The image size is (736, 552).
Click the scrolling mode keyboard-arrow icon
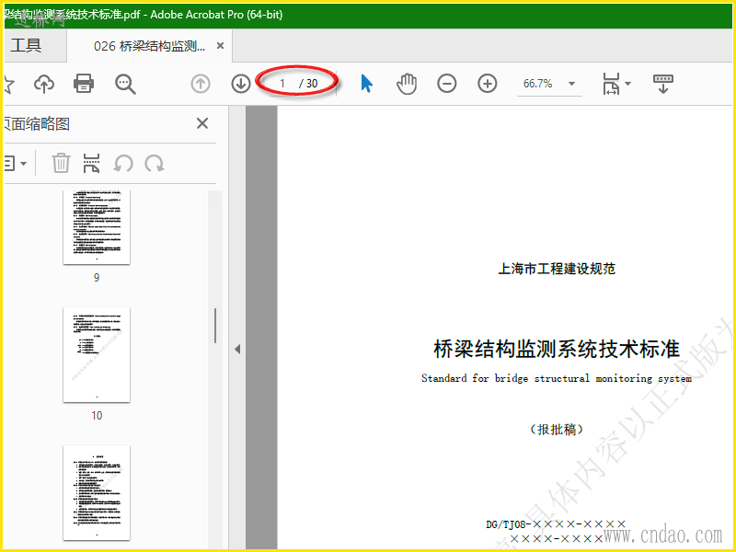(662, 84)
